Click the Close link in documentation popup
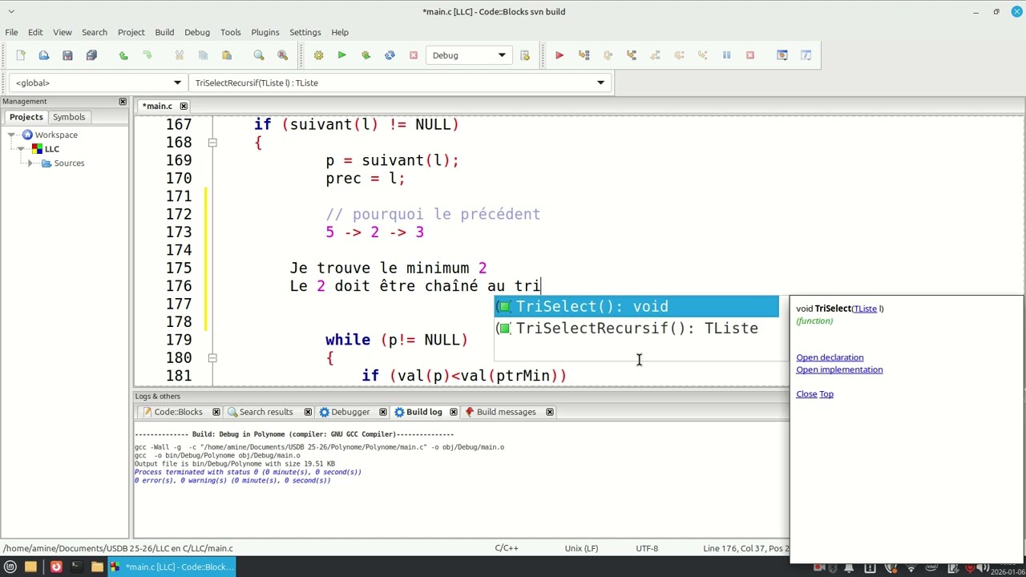 click(806, 393)
